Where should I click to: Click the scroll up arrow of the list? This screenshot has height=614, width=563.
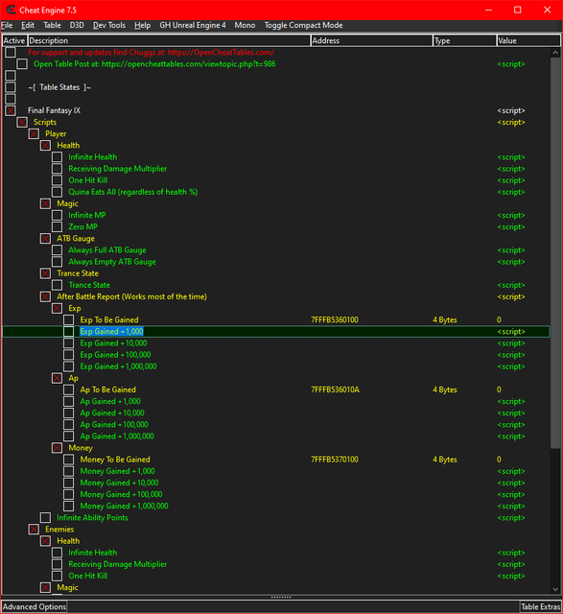[555, 53]
